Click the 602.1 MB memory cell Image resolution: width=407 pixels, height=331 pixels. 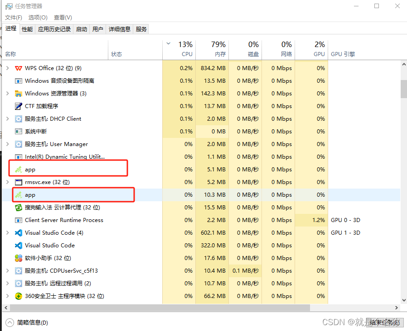coord(212,233)
